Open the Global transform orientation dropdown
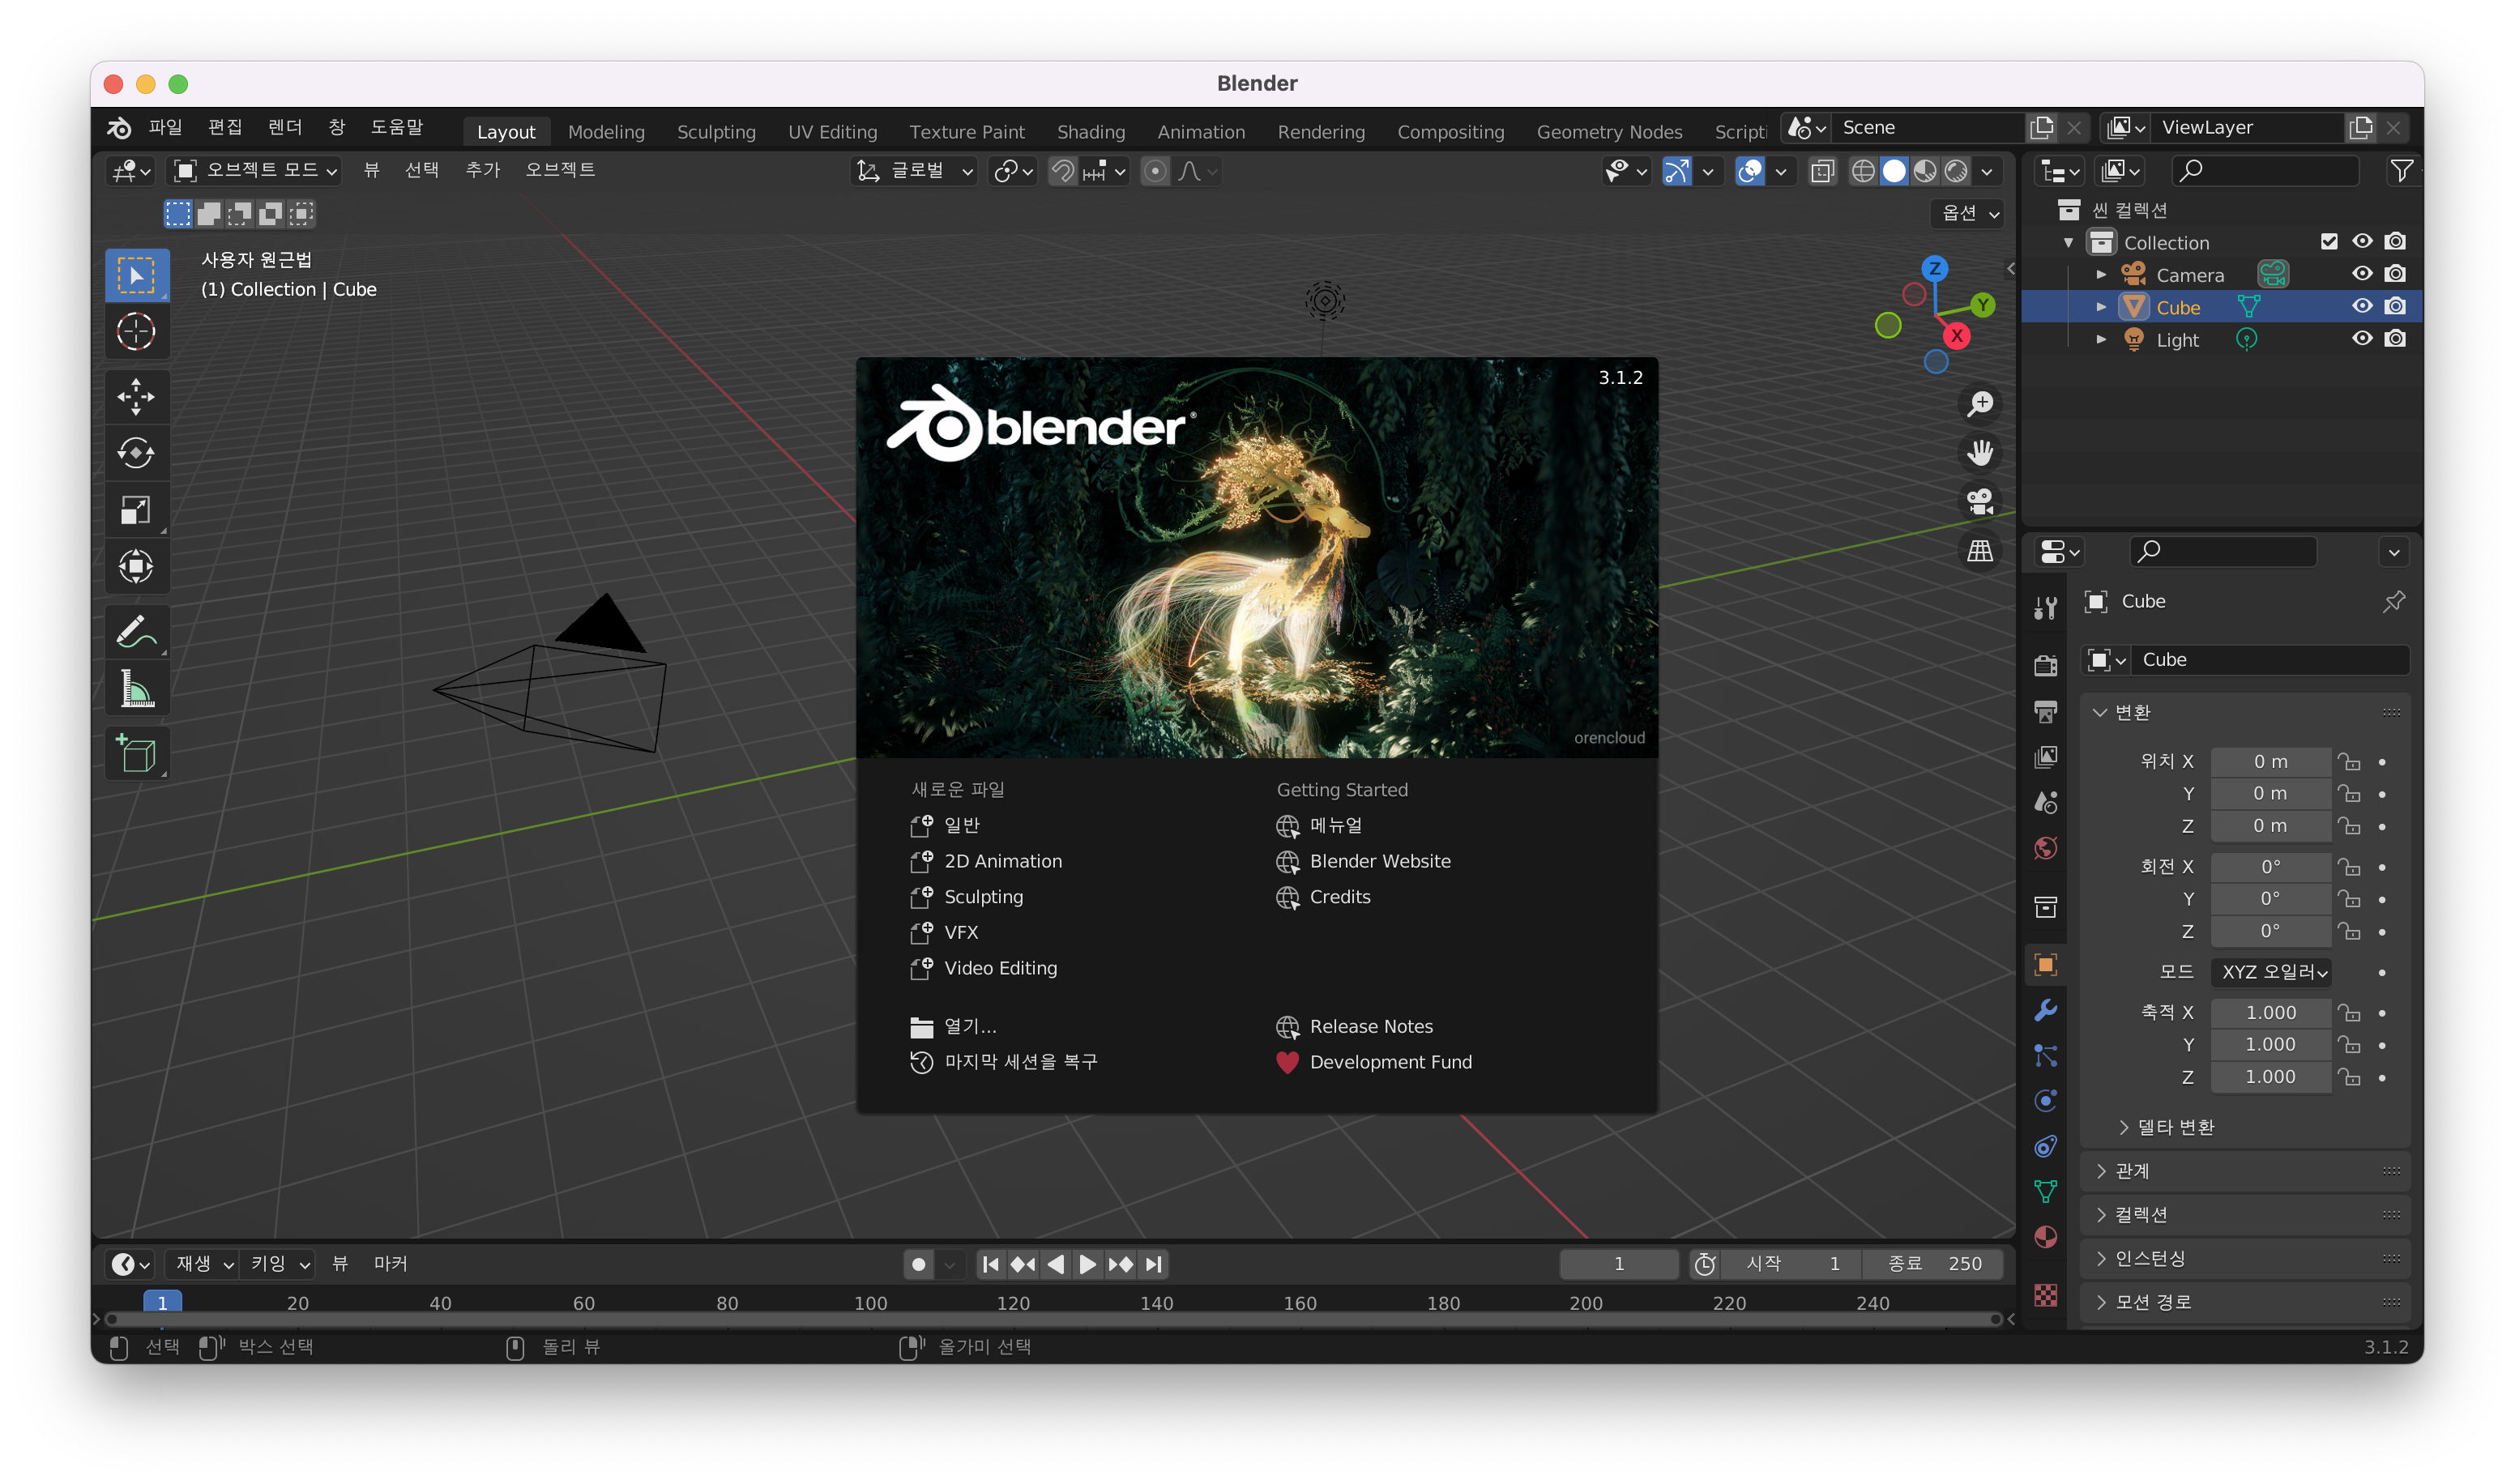This screenshot has height=1484, width=2515. tap(915, 171)
